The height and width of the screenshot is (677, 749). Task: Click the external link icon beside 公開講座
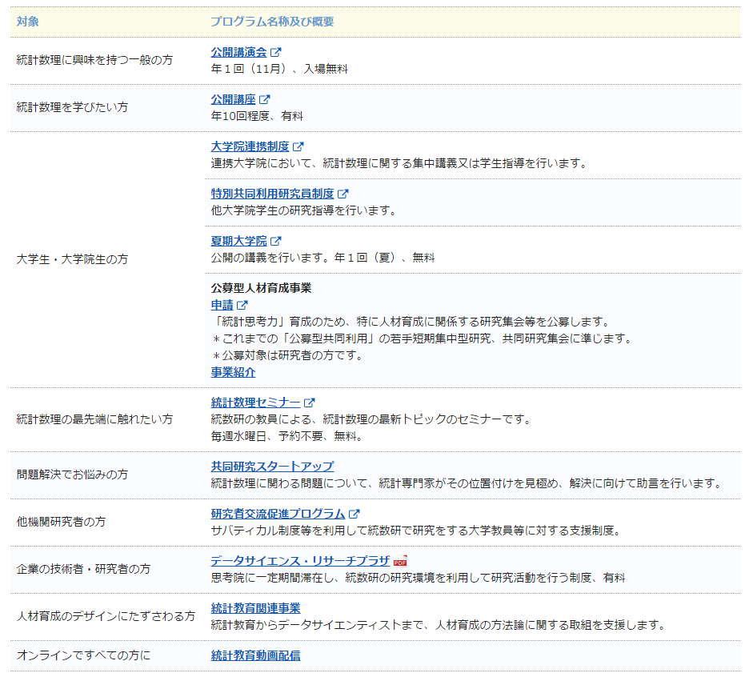(265, 98)
